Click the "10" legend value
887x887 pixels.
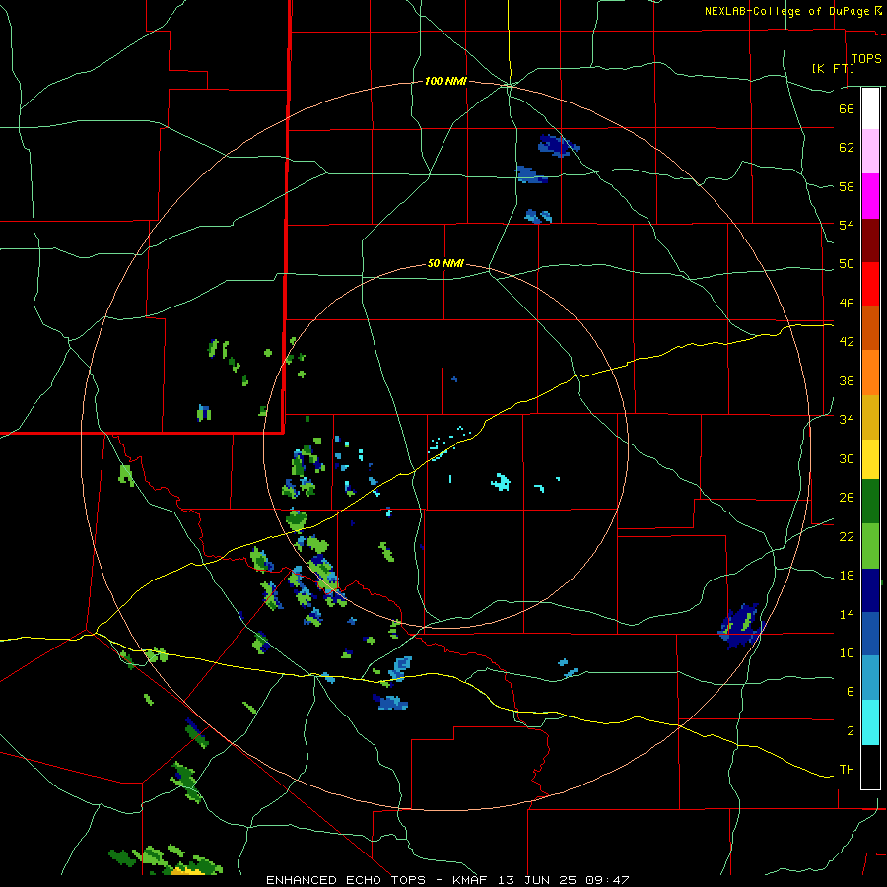coord(847,653)
